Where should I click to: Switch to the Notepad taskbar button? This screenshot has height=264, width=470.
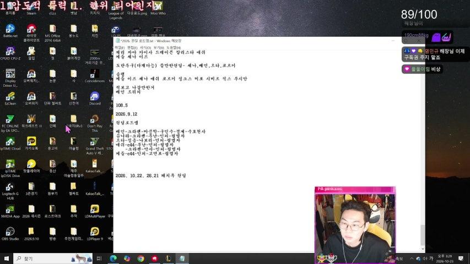(182, 258)
